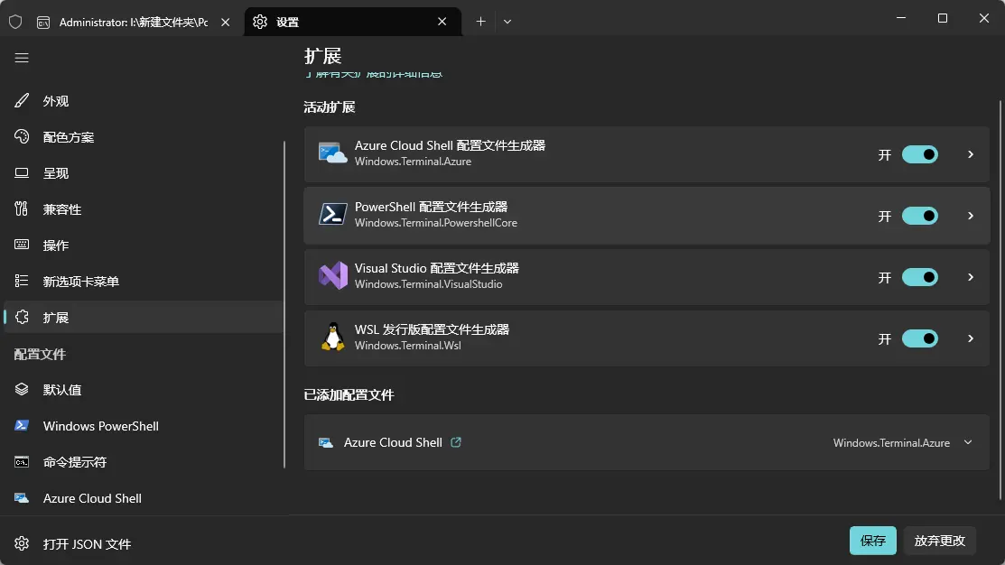Click the 配色方案 palette icon
The height and width of the screenshot is (565, 1005).
[22, 136]
